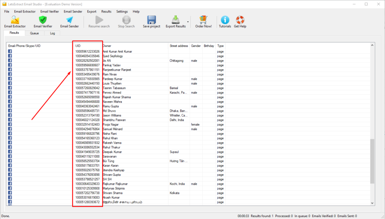Click the Facebook icon in Pankaj Yadav's row

coord(10,65)
